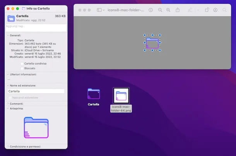Click the folder icon beside Cartella in Info header
The height and width of the screenshot is (156, 236).
11,18
